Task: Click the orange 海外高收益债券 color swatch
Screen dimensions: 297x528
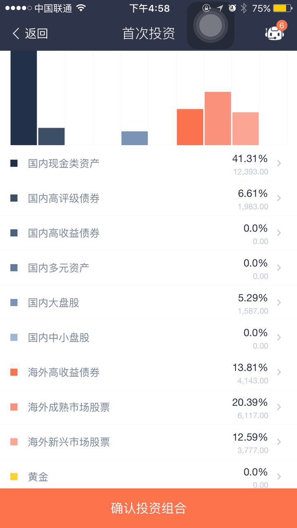Action: click(14, 372)
